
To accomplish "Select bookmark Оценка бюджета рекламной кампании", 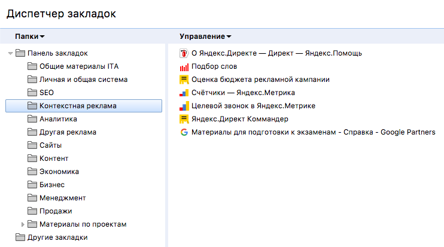I will point(260,80).
